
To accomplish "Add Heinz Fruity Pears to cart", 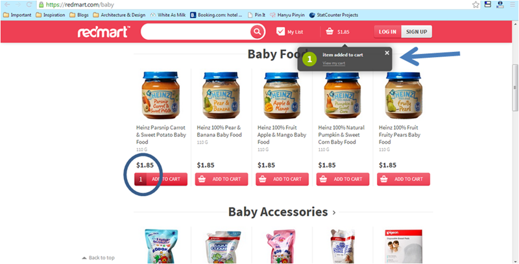I will (x=404, y=179).
